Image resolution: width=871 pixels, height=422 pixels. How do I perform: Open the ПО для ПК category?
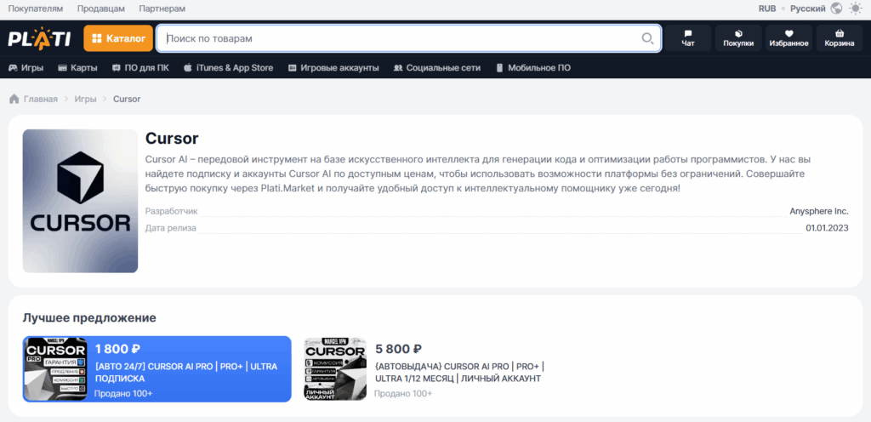click(140, 68)
